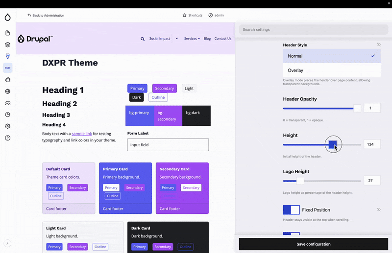Open the Contact Us menu item
The width and height of the screenshot is (392, 253).
point(223,39)
